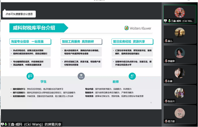The width and height of the screenshot is (198, 127).
Task: Click muted mic icon under illustrated woman avatar
Action: click(166, 61)
